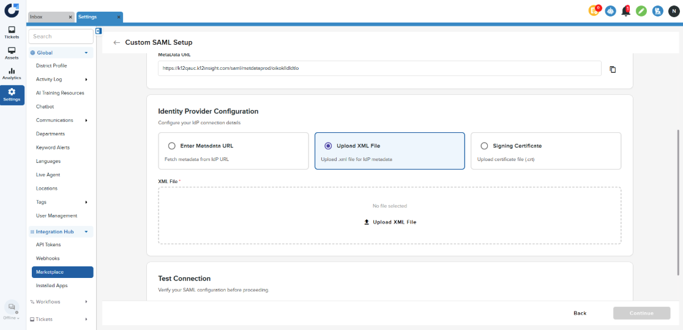The width and height of the screenshot is (683, 330).
Task: Collapse the settings sidebar panel
Action: [98, 31]
